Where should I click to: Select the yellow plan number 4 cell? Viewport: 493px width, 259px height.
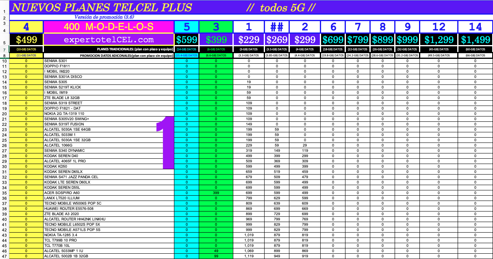tap(26, 27)
